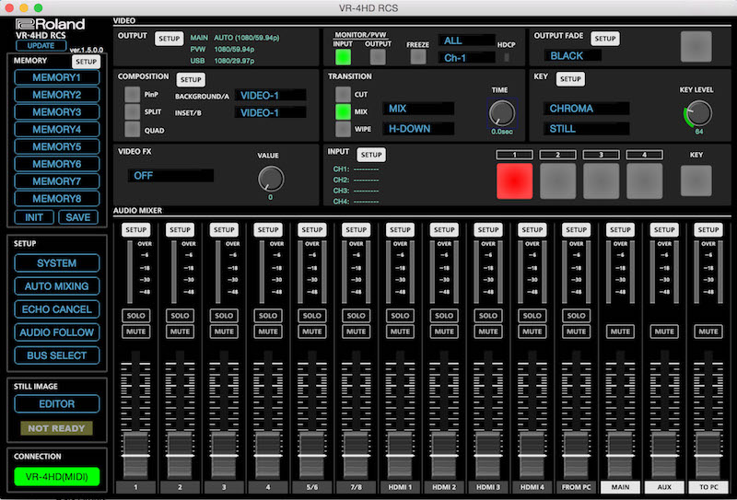Image resolution: width=737 pixels, height=500 pixels.
Task: Toggle the QUAD composition button
Action: 132,129
